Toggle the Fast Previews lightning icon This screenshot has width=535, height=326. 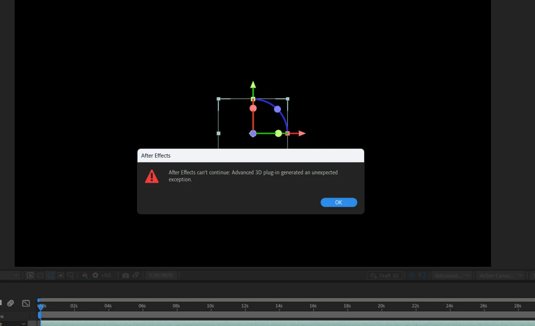pyautogui.click(x=30, y=275)
